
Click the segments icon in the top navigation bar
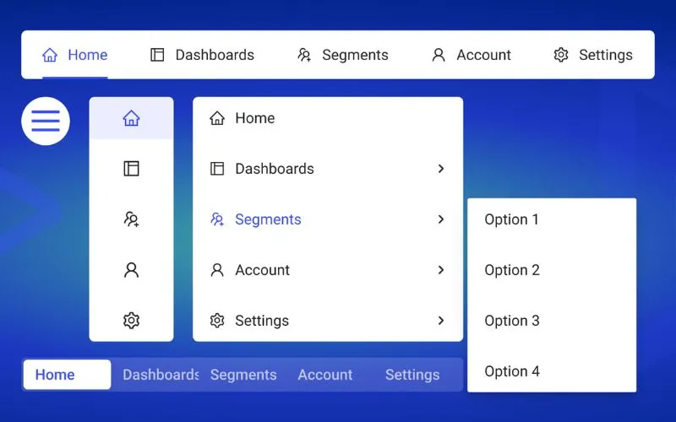pos(304,55)
